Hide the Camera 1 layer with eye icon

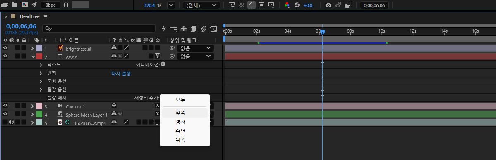[5, 106]
